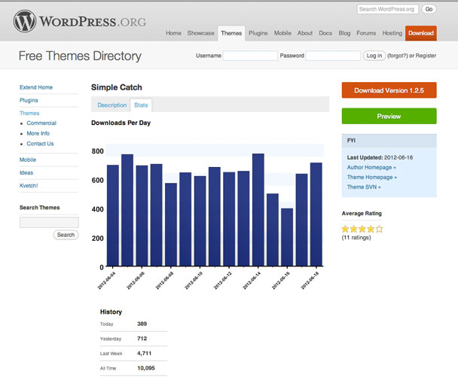Viewport: 458px width, 377px height.
Task: Open the Docs navigation item
Action: pos(325,33)
